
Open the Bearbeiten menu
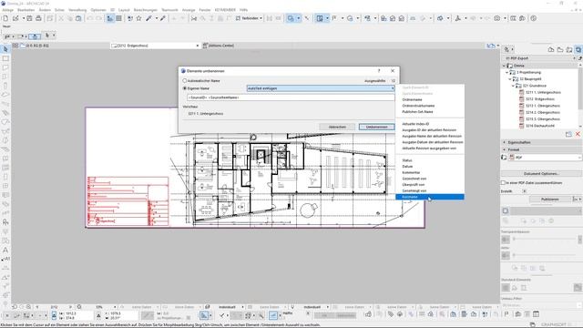tap(26, 10)
